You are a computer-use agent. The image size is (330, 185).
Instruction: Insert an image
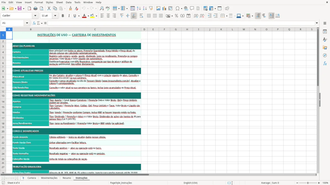coord(158,8)
